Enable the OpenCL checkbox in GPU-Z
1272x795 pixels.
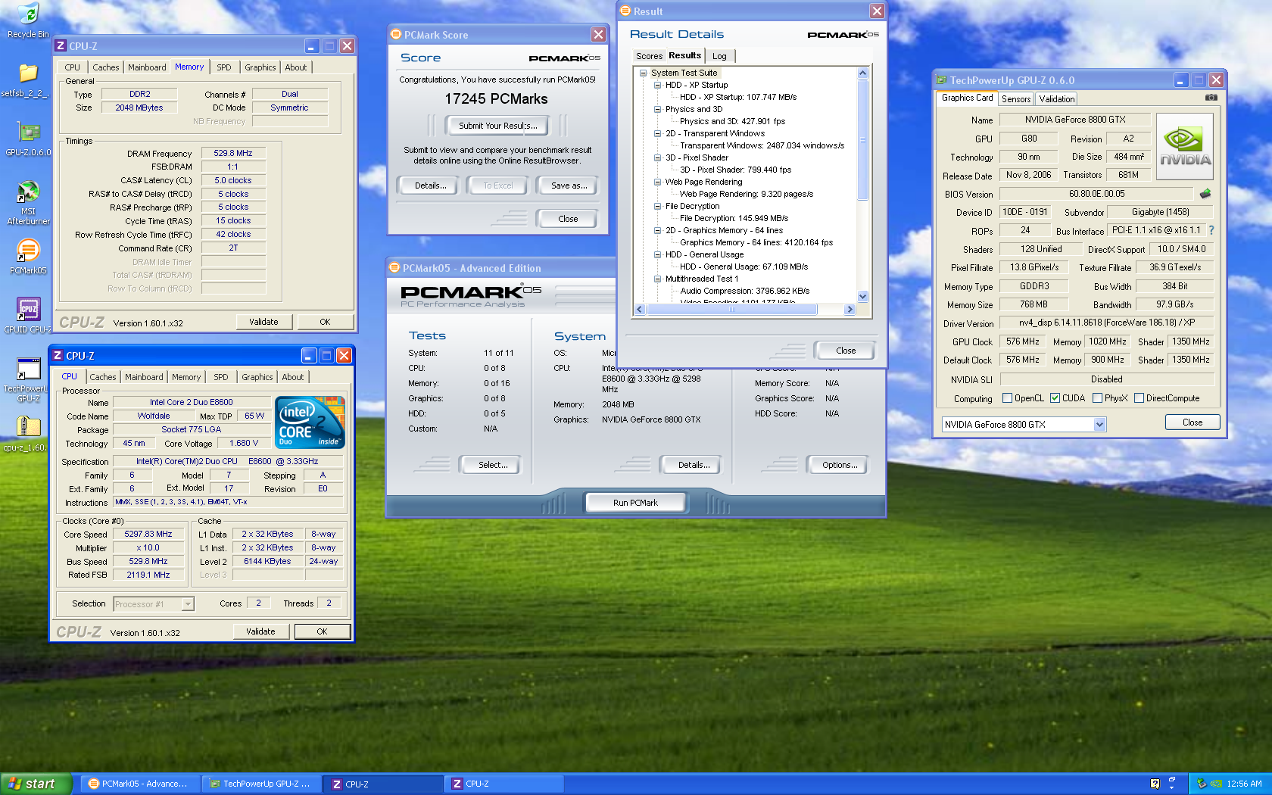click(x=1007, y=398)
